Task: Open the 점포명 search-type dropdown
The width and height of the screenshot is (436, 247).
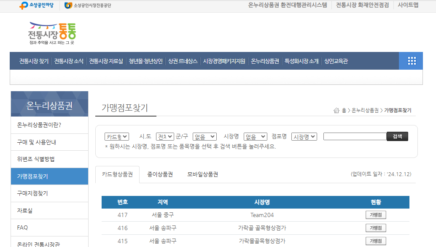Action: coord(304,136)
